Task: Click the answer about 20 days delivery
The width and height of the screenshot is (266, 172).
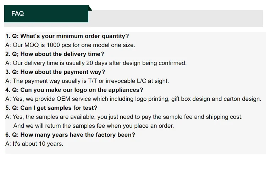Action: click(x=96, y=63)
